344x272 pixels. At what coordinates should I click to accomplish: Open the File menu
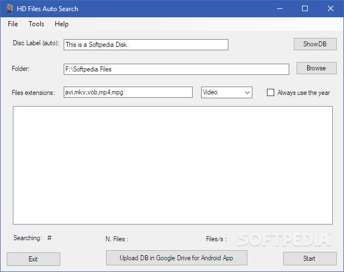coord(13,24)
